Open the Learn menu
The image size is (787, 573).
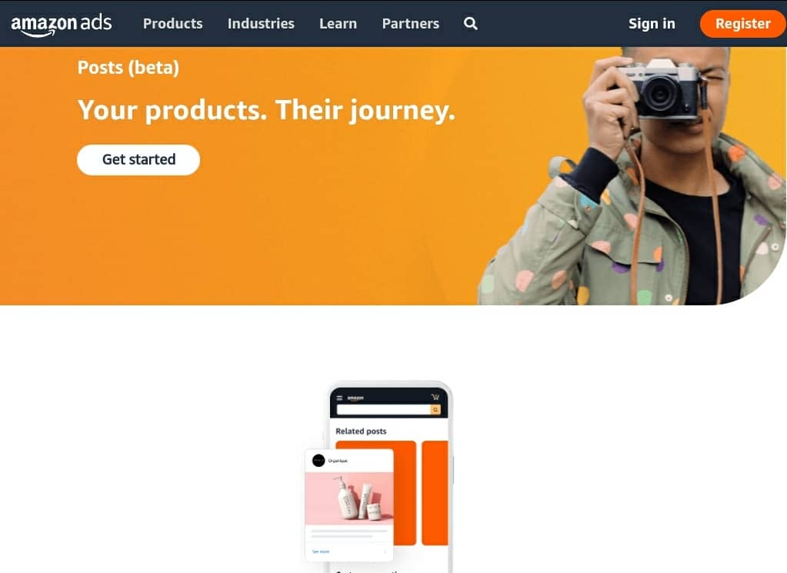[x=338, y=24]
